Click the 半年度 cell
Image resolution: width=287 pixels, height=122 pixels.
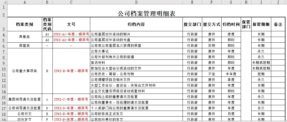click(x=231, y=74)
